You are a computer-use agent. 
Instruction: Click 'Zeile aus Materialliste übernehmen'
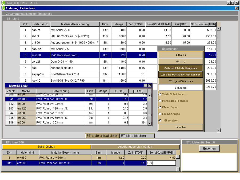pyautogui.click(x=181, y=75)
